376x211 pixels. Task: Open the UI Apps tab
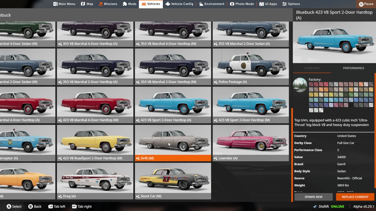click(x=268, y=4)
